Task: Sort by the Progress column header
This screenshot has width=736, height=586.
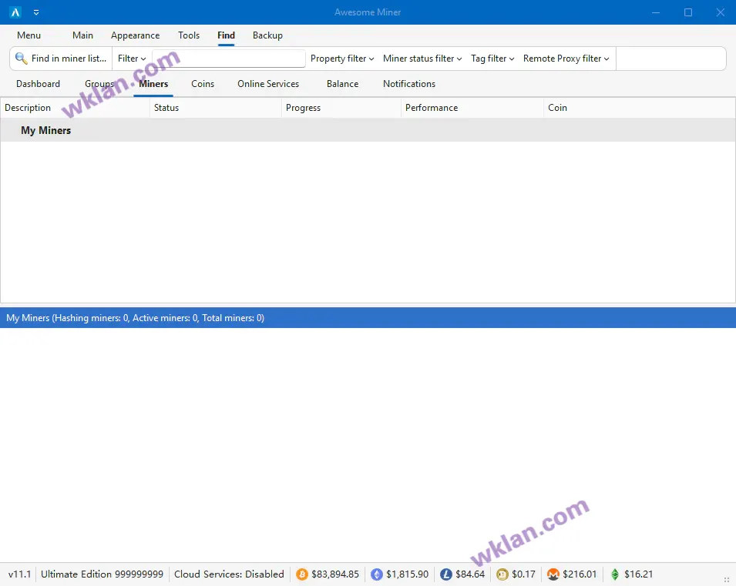Action: 341,108
